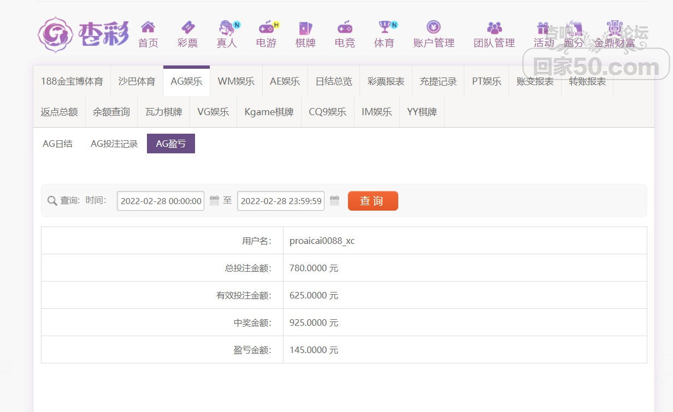
Task: Open calendar picker for start date
Action: click(214, 200)
